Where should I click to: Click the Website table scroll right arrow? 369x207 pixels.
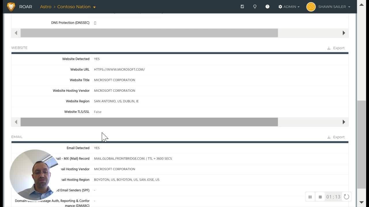coord(344,122)
